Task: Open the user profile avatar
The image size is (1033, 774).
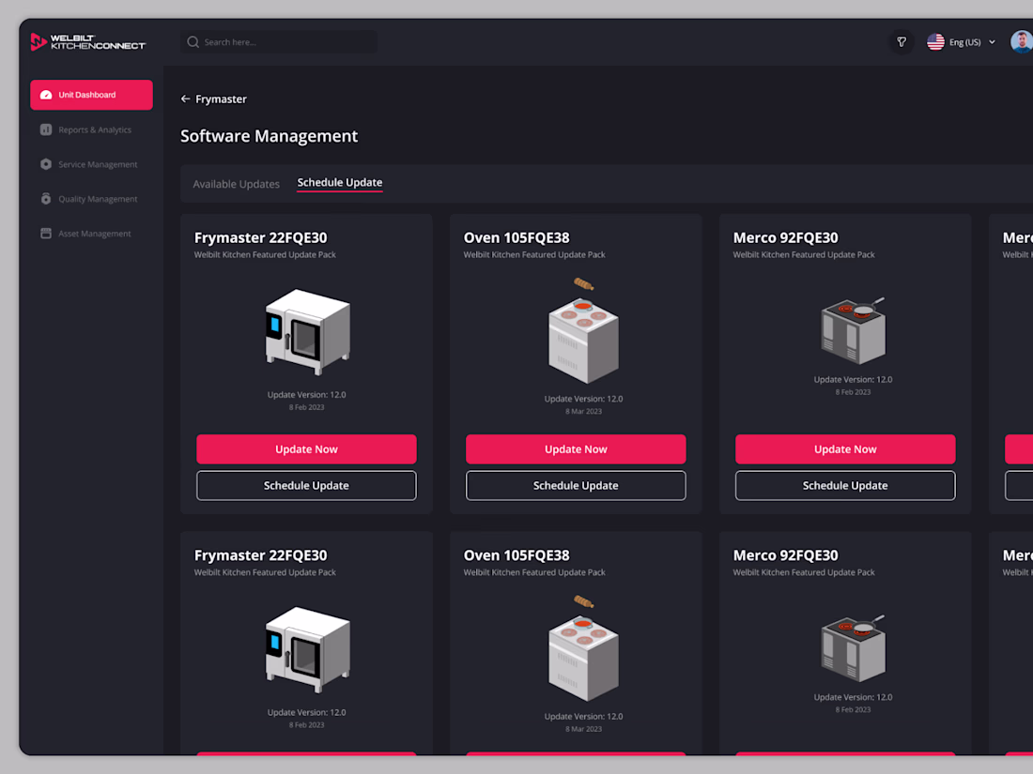Action: click(1022, 42)
